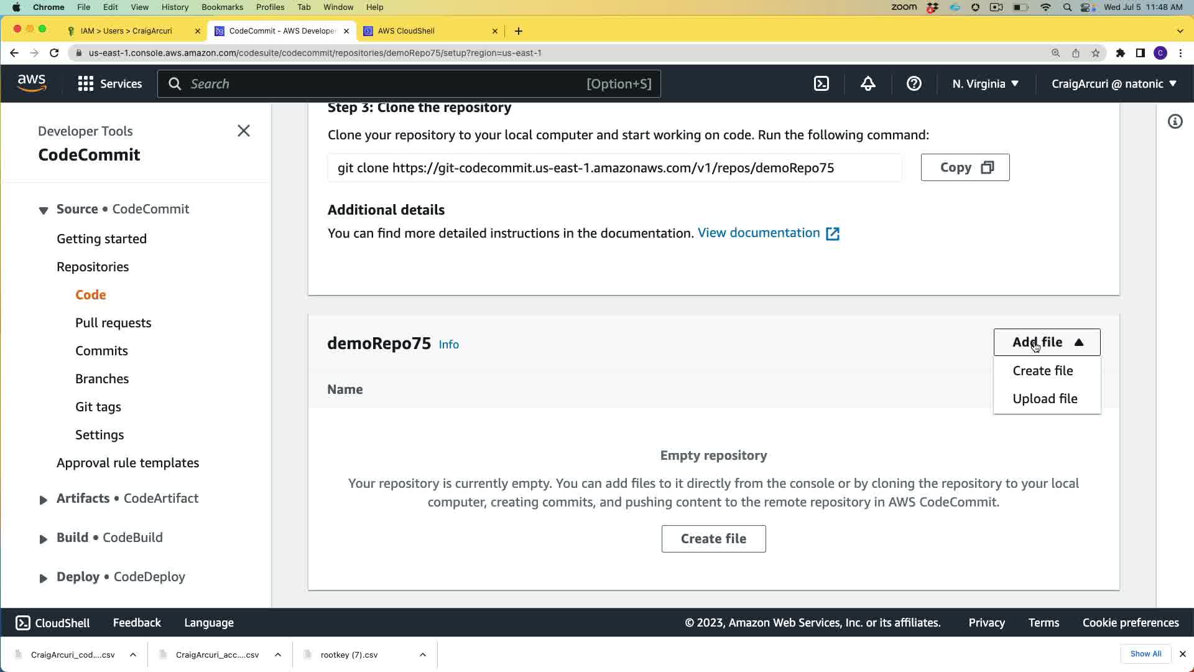Expand the Artifacts CodeArtifact section
Image resolution: width=1194 pixels, height=672 pixels.
tap(43, 500)
